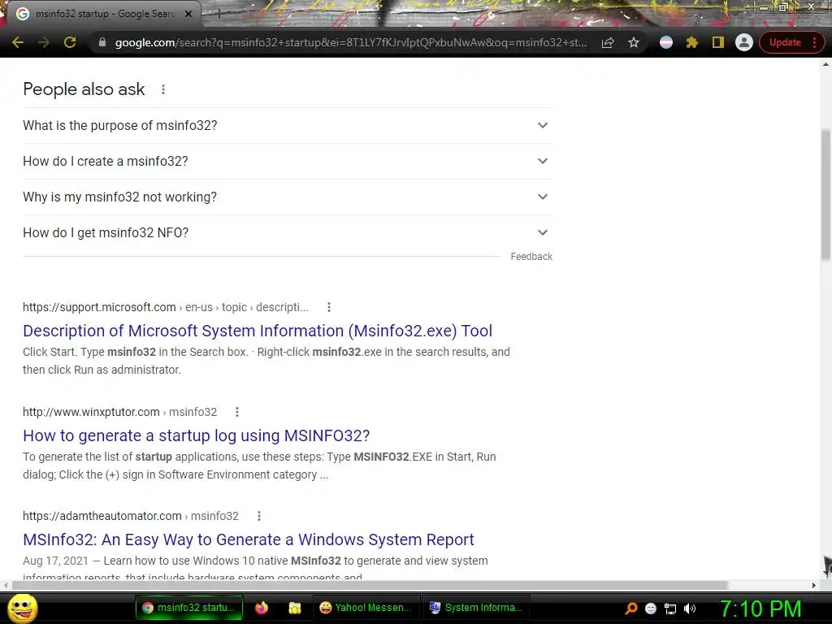Open "How to generate a startup log" result
832x624 pixels.
click(x=197, y=435)
